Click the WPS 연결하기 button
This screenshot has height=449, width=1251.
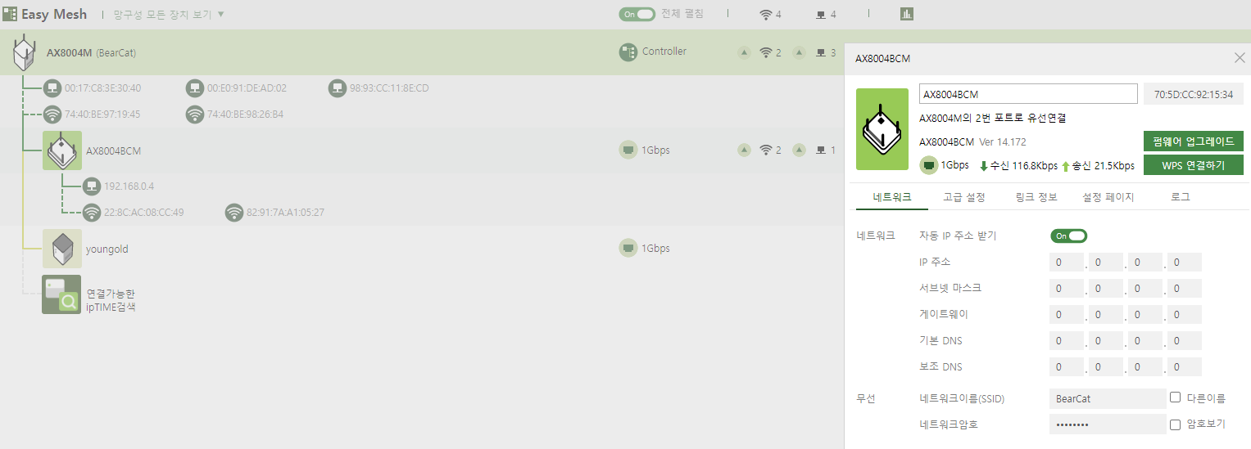[1194, 165]
